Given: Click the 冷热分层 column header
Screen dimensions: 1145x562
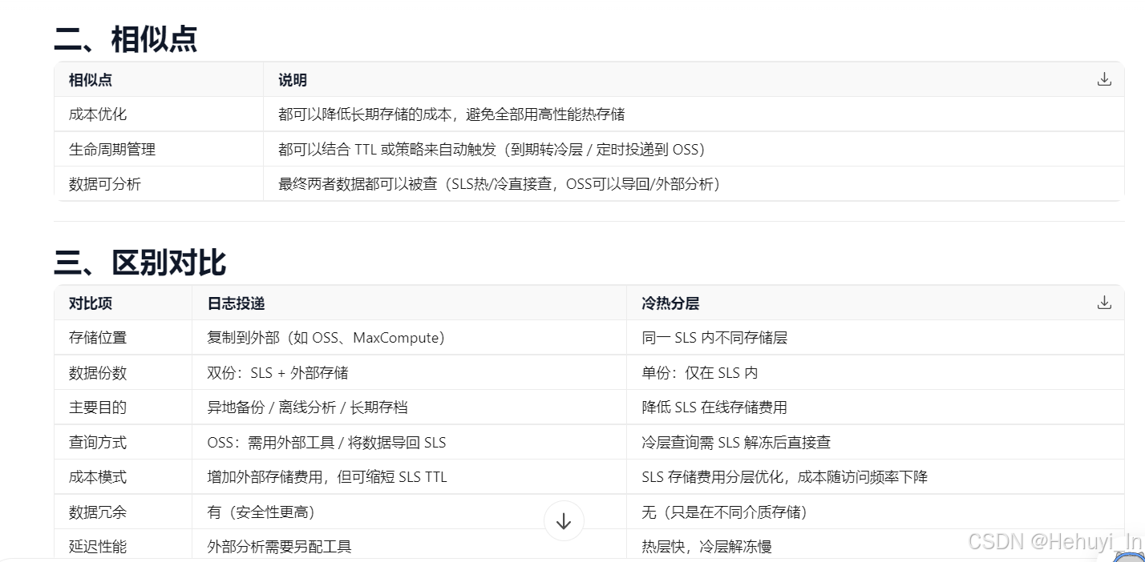Looking at the screenshot, I should coord(671,303).
